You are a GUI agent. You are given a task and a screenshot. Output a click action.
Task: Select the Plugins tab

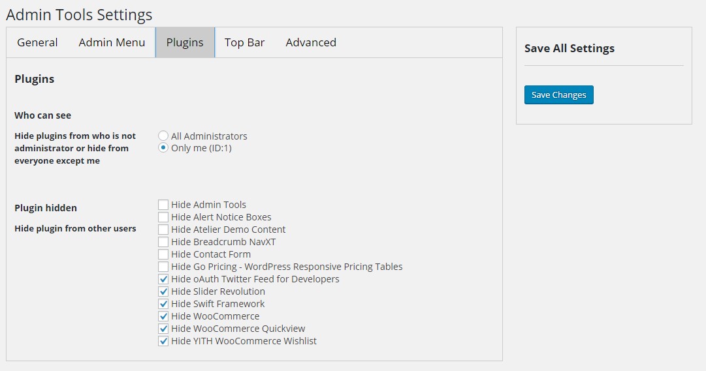[185, 42]
